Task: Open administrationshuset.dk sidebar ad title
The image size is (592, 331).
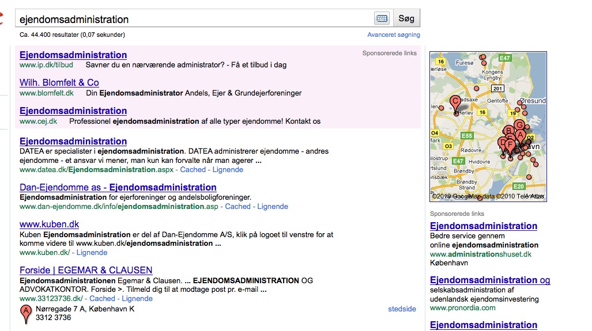Action: coord(484,226)
